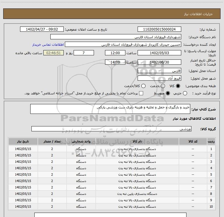Click the validity time field 14:00
The width and height of the screenshot is (224, 217).
pos(115,62)
